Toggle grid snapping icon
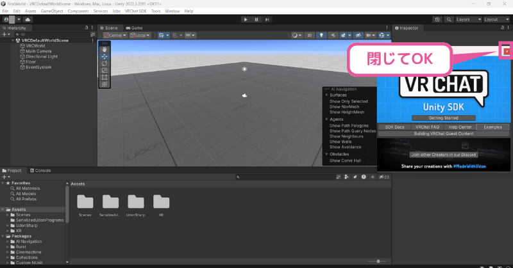Screen dimensions: 513x268 click(175, 35)
